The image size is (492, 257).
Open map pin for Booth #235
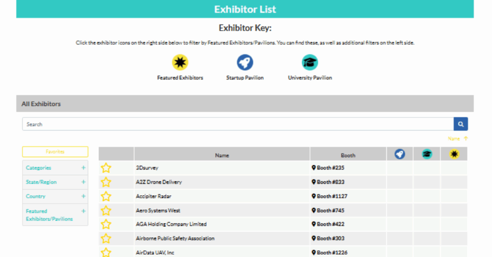coord(313,168)
